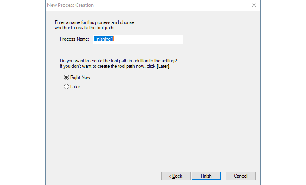Click the "Enter a name for this process" text
The height and width of the screenshot is (185, 306).
pos(94,22)
